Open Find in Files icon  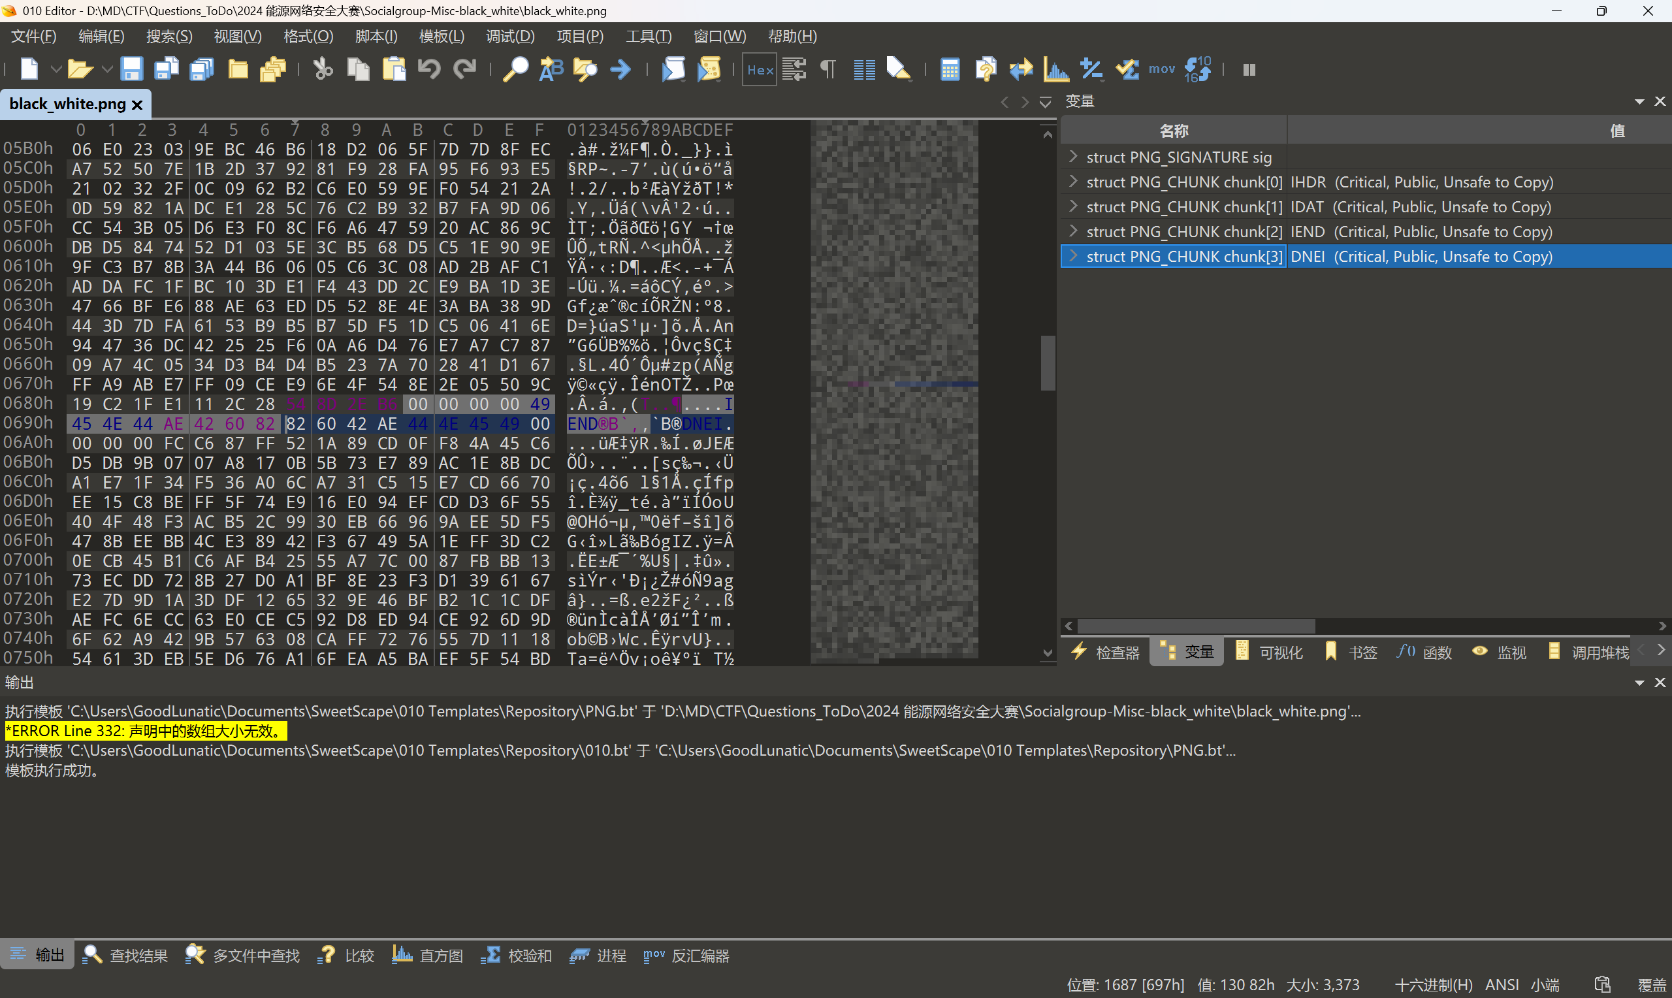586,69
